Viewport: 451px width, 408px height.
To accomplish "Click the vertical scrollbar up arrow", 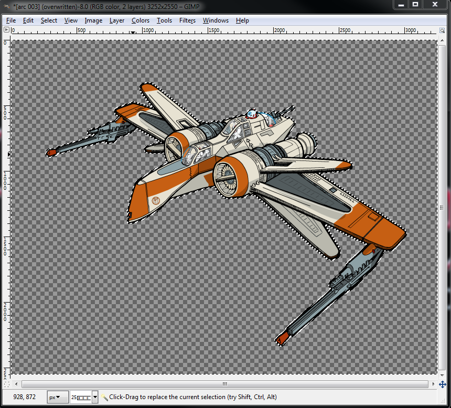I will pos(443,40).
